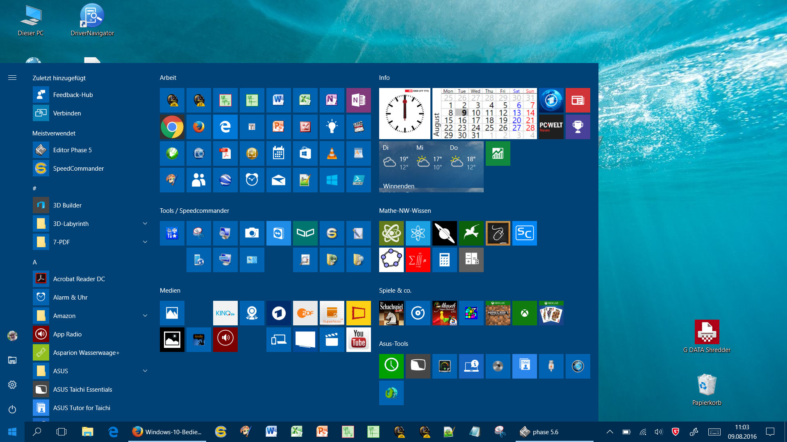
Task: Open Windows Store tile in Arbeit
Action: click(305, 153)
